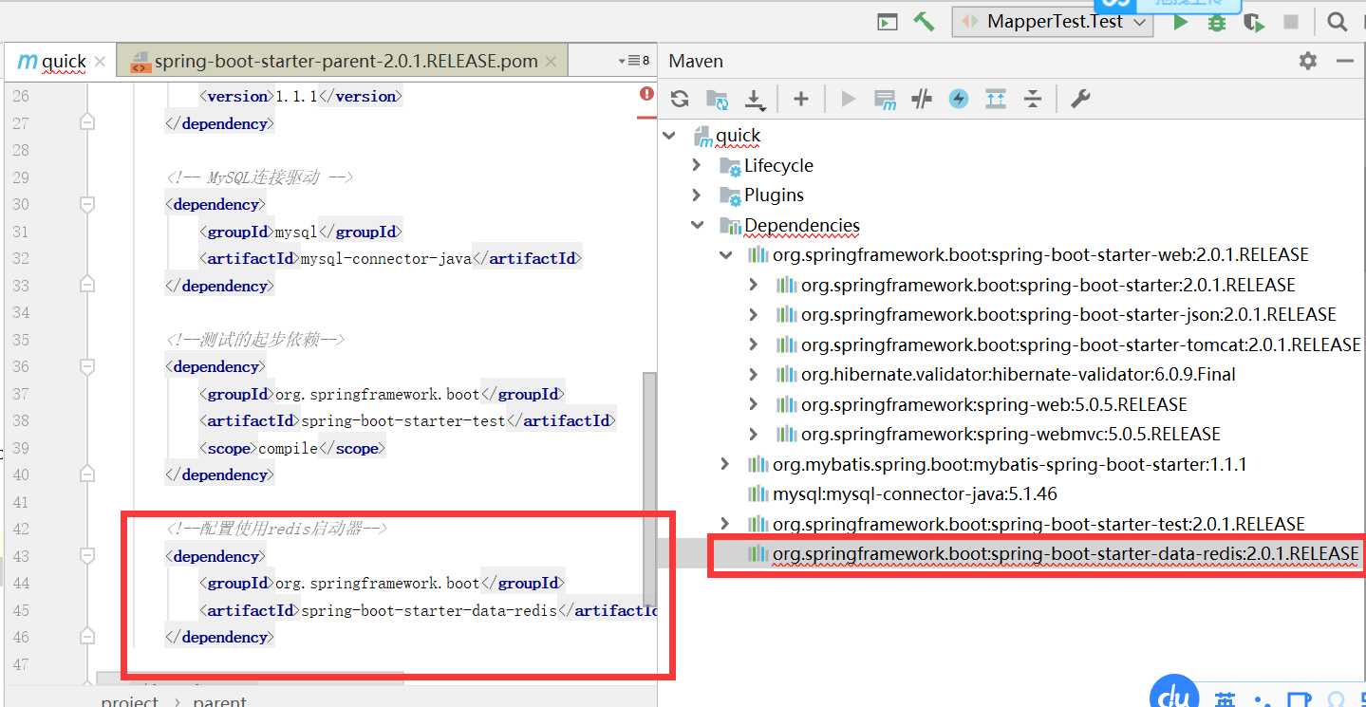This screenshot has height=707, width=1366.
Task: Reimport all Maven projects with refresh icon
Action: coord(680,99)
